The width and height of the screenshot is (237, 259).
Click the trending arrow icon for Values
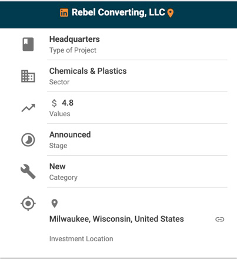tap(28, 108)
